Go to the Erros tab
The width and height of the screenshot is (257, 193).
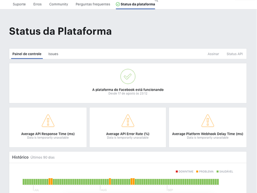pos(37,4)
